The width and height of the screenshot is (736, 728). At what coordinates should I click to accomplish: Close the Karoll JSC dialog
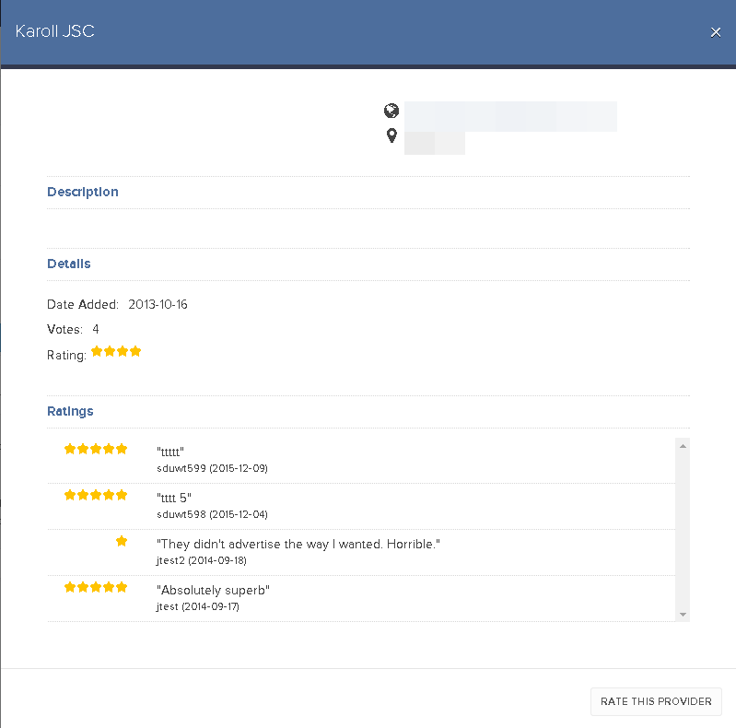pyautogui.click(x=716, y=32)
